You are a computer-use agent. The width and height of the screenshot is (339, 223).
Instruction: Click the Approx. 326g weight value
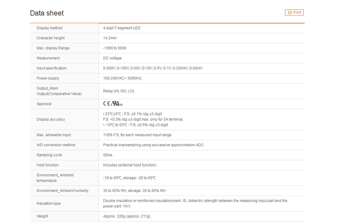127,216
